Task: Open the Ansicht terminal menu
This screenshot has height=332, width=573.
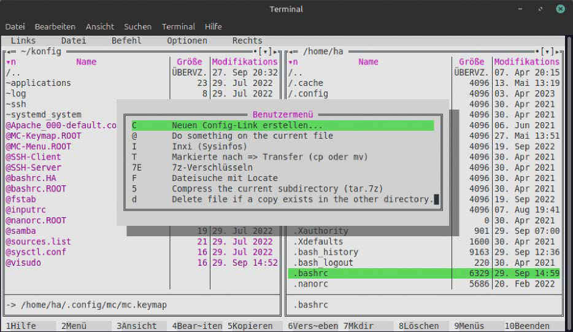Action: 100,26
